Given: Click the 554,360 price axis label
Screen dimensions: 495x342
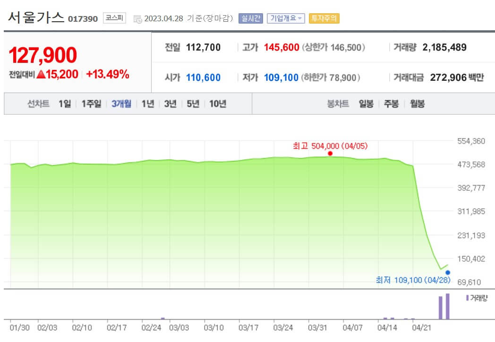Looking at the screenshot, I should coord(471,141).
